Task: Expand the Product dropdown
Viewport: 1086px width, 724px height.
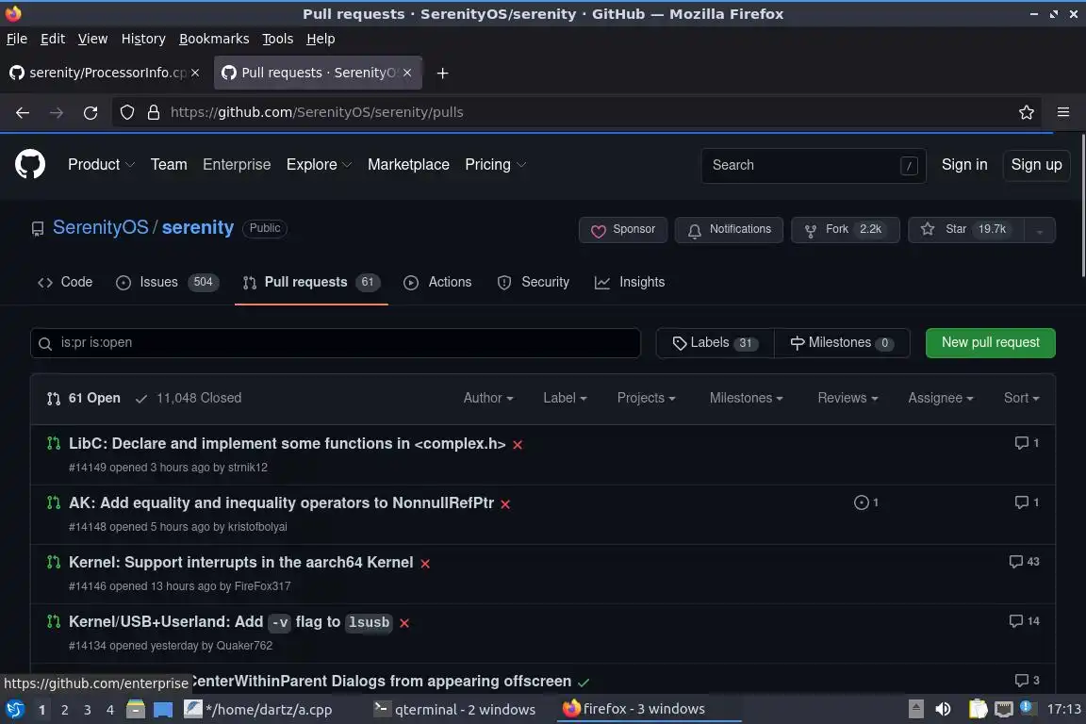Action: [x=101, y=165]
